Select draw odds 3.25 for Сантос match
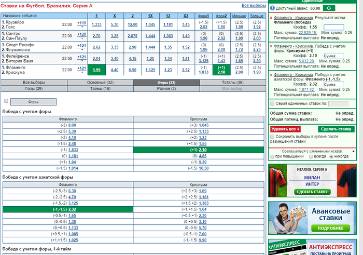363x255 pixels. 115,36
